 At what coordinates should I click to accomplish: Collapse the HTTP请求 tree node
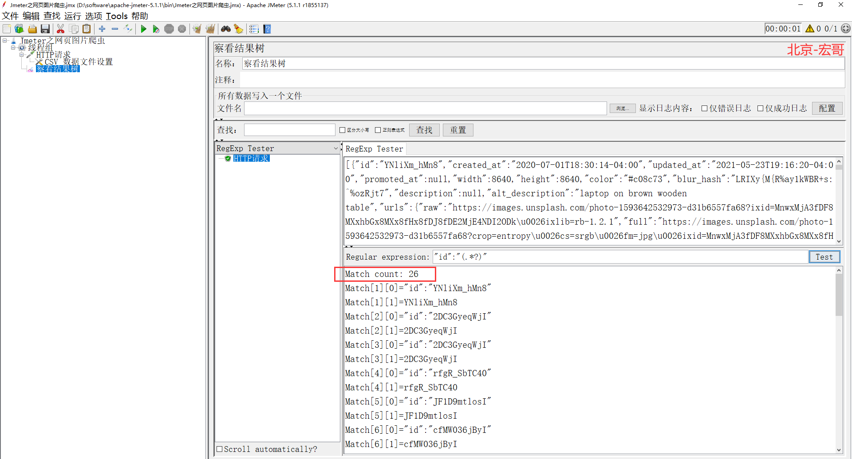point(21,54)
